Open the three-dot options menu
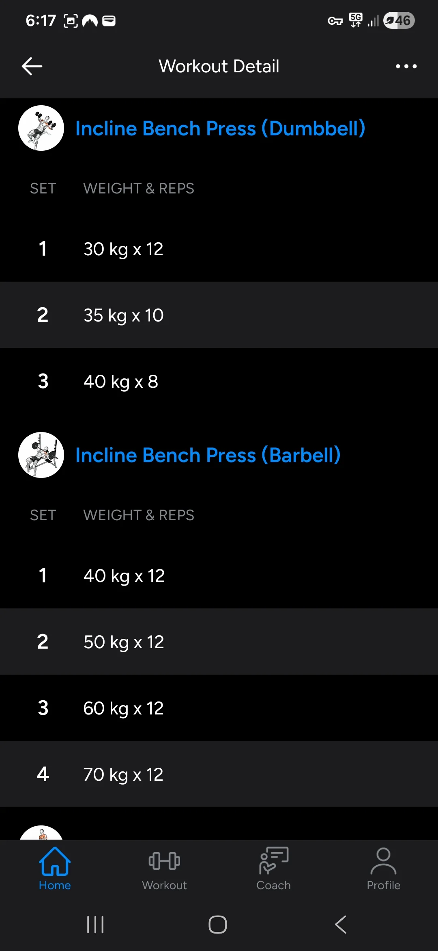 coord(406,66)
